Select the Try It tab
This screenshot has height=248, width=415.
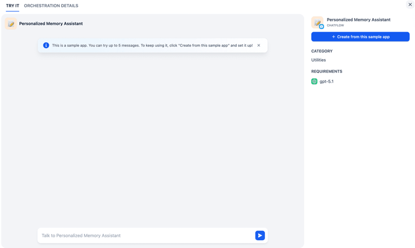[12, 6]
